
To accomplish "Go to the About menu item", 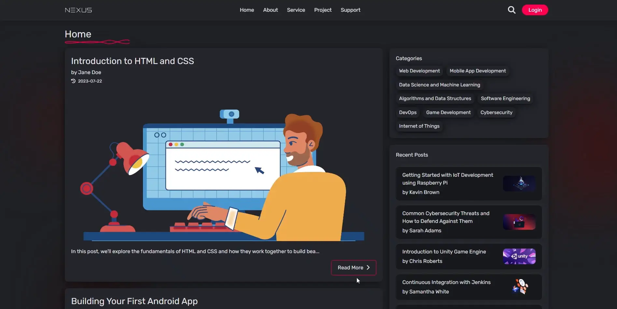I will 270,10.
